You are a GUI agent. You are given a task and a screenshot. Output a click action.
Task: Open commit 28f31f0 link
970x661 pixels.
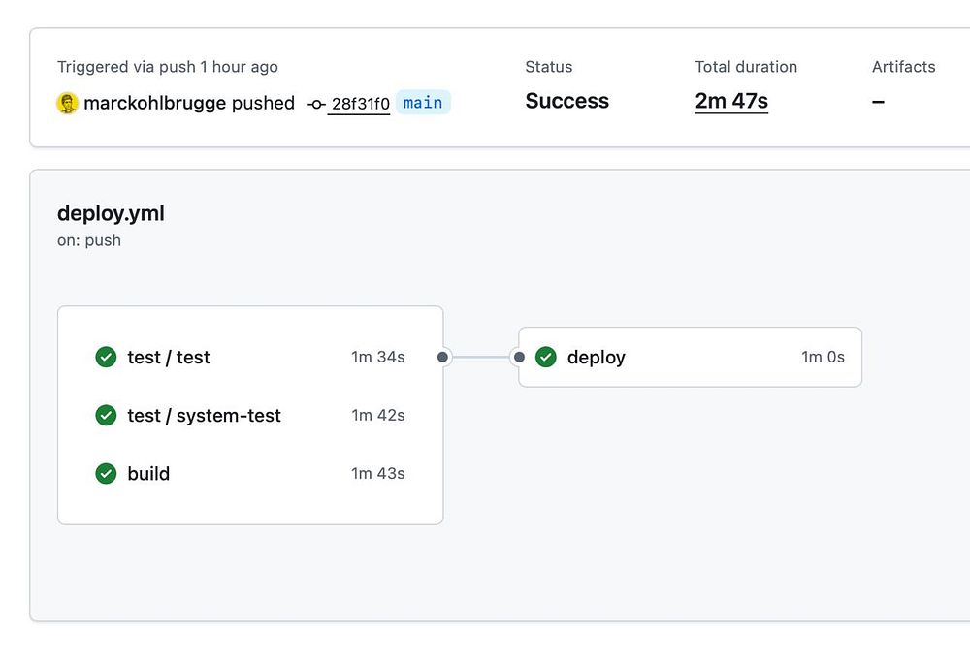360,104
